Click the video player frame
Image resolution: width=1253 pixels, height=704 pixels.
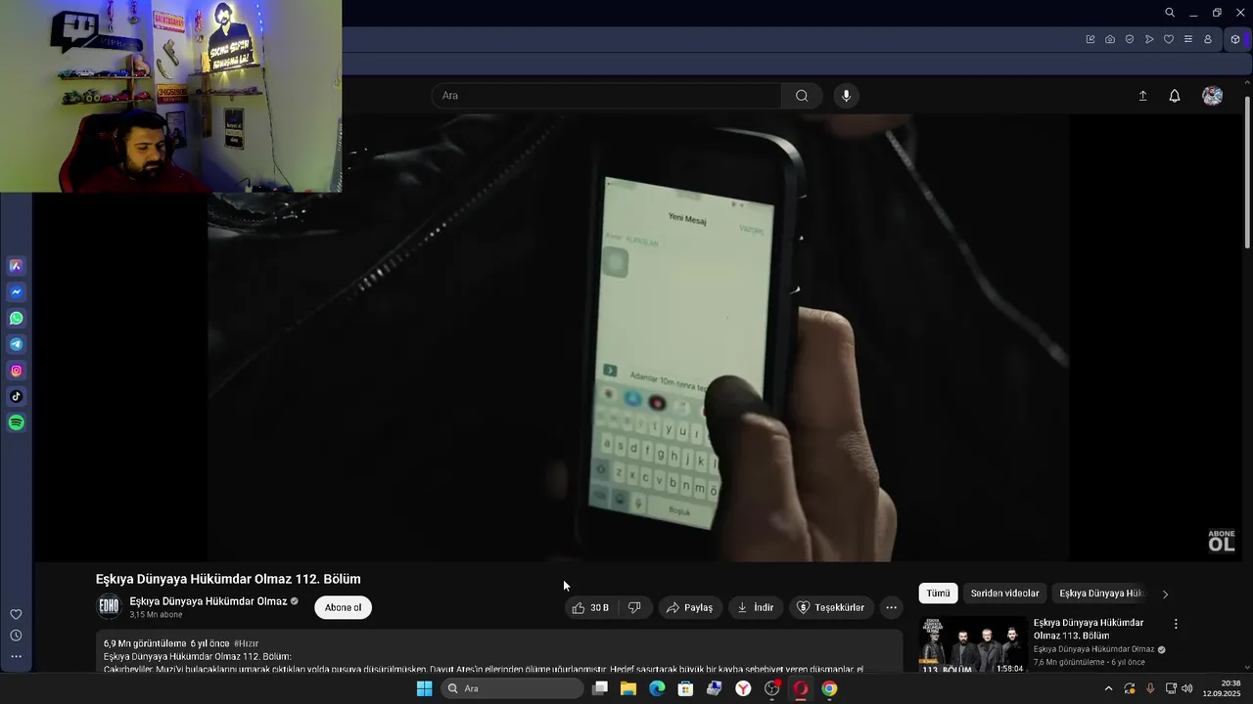(638, 338)
